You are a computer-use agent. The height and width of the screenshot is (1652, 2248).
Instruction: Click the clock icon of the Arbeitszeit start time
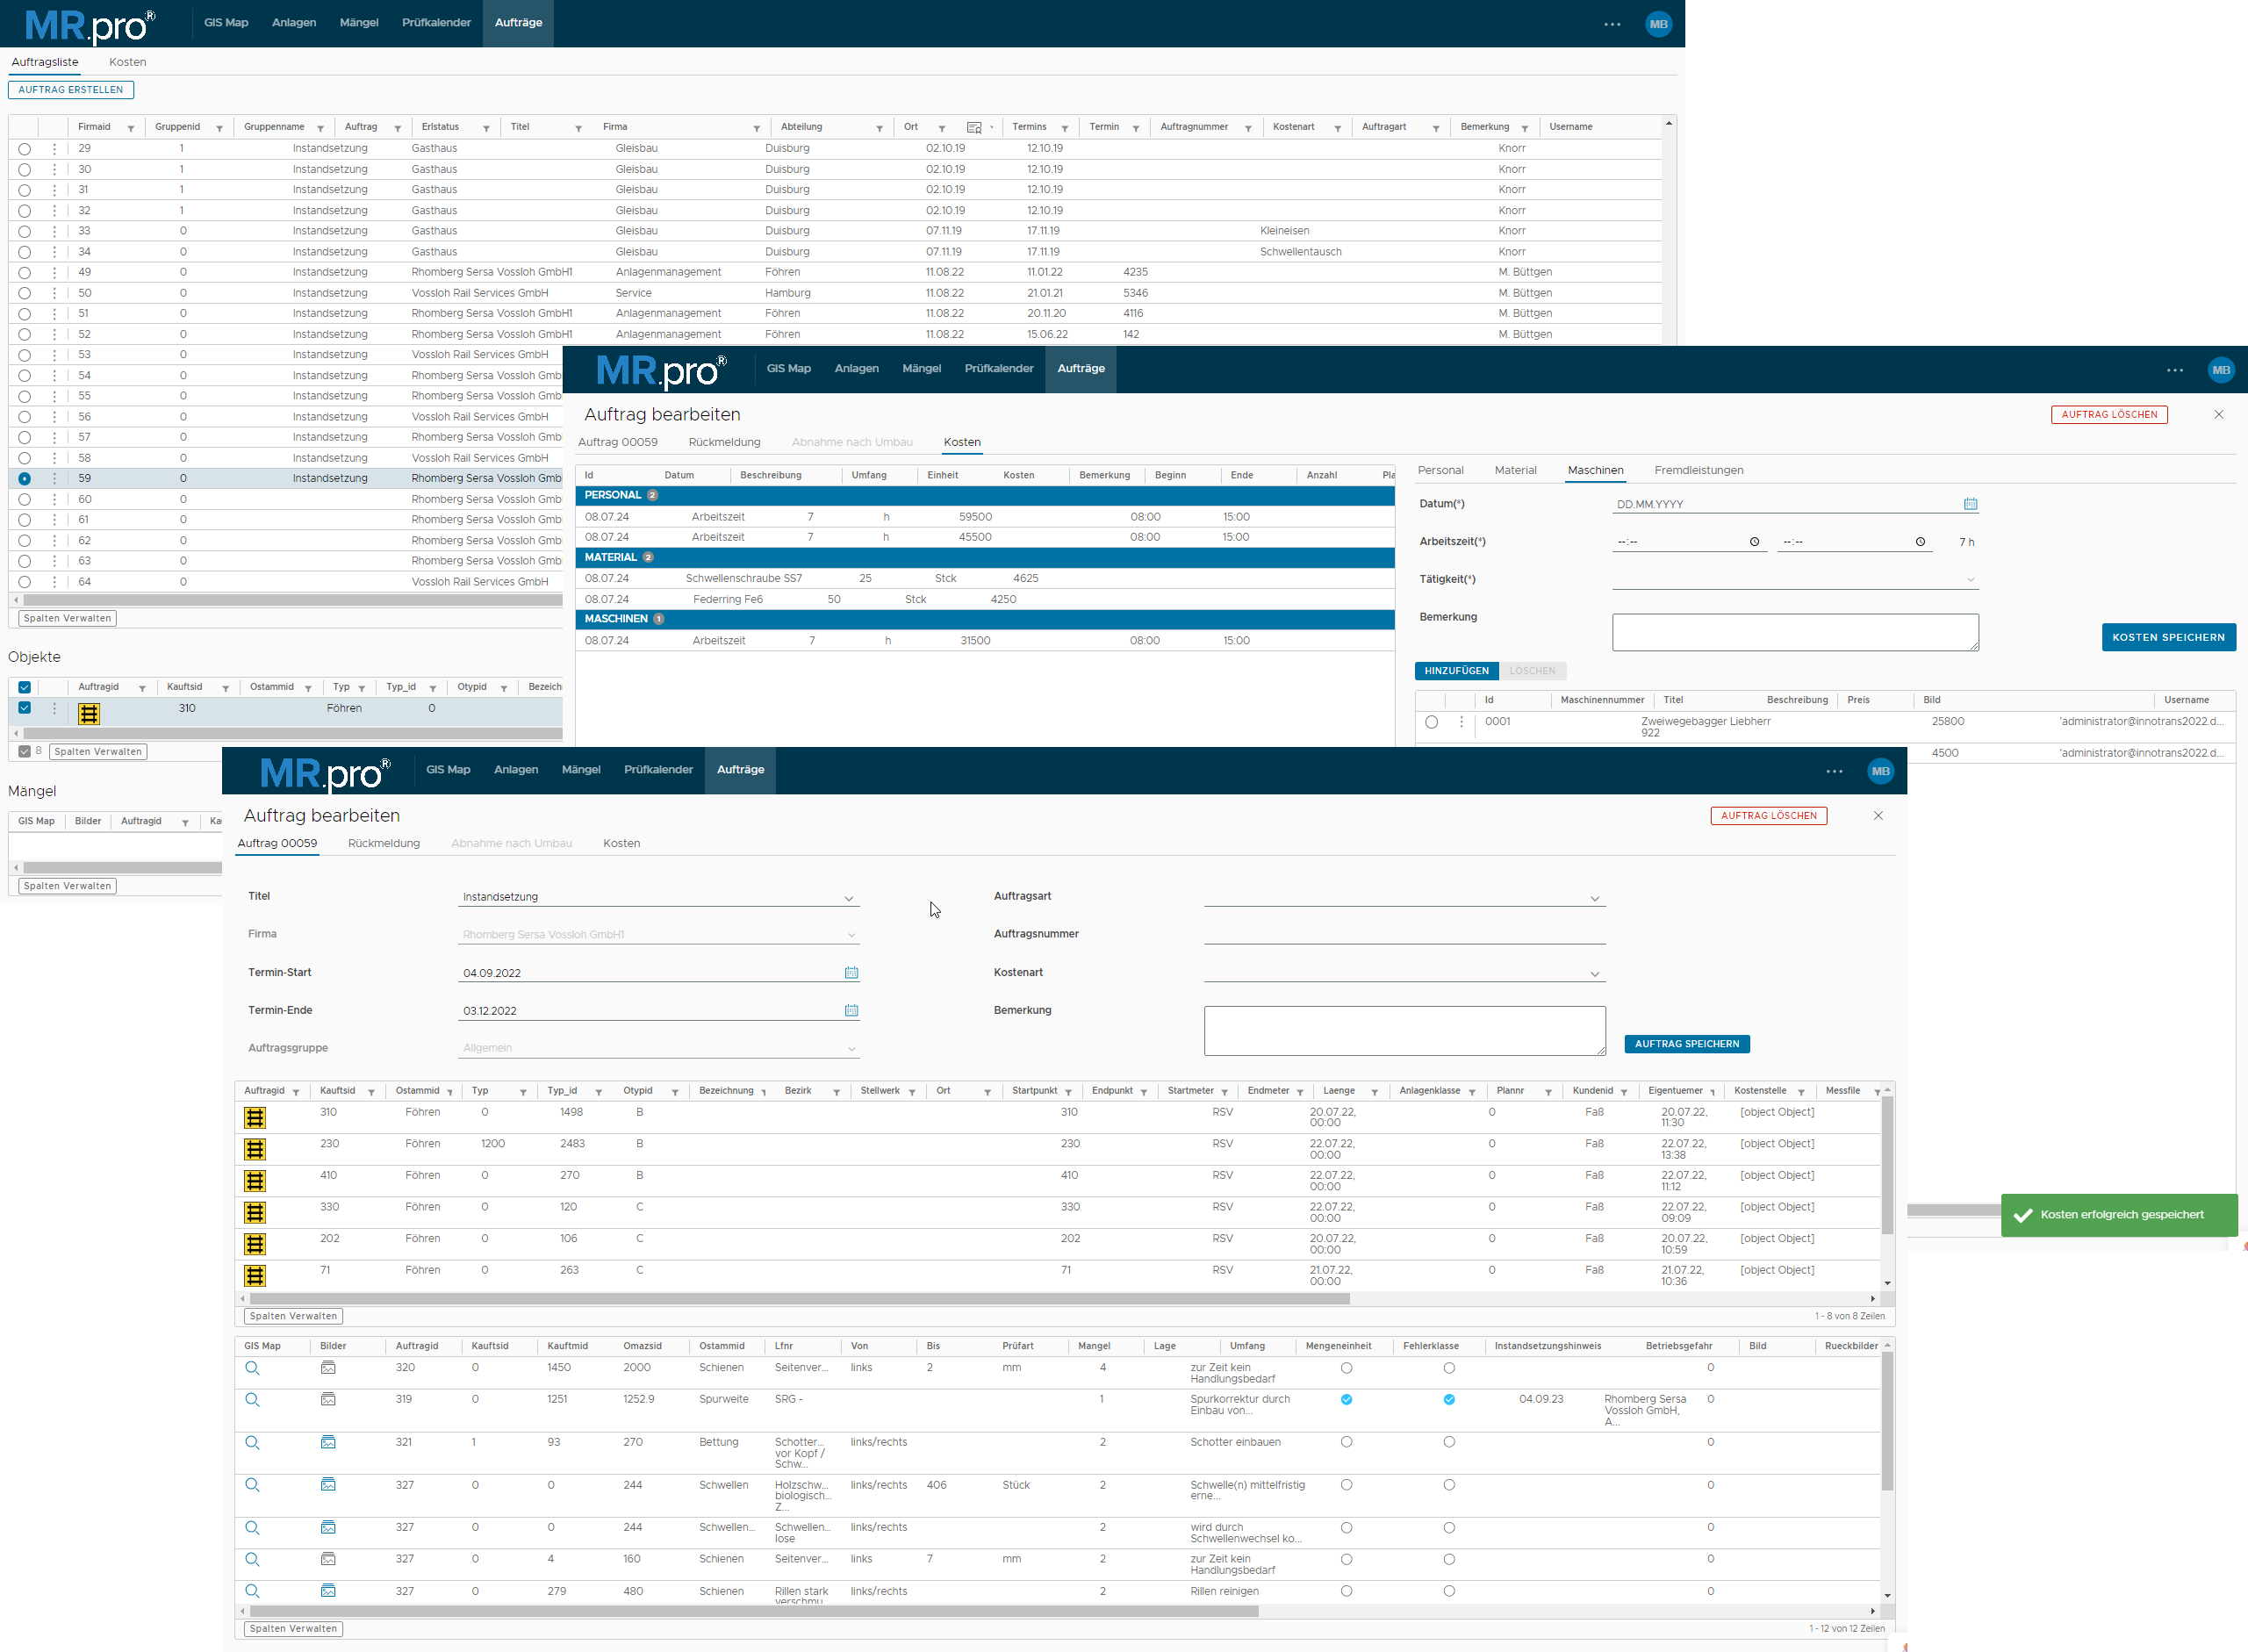point(1754,542)
